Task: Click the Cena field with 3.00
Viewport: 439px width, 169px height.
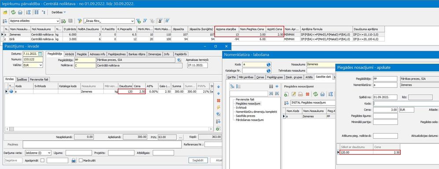Action: 385,110
